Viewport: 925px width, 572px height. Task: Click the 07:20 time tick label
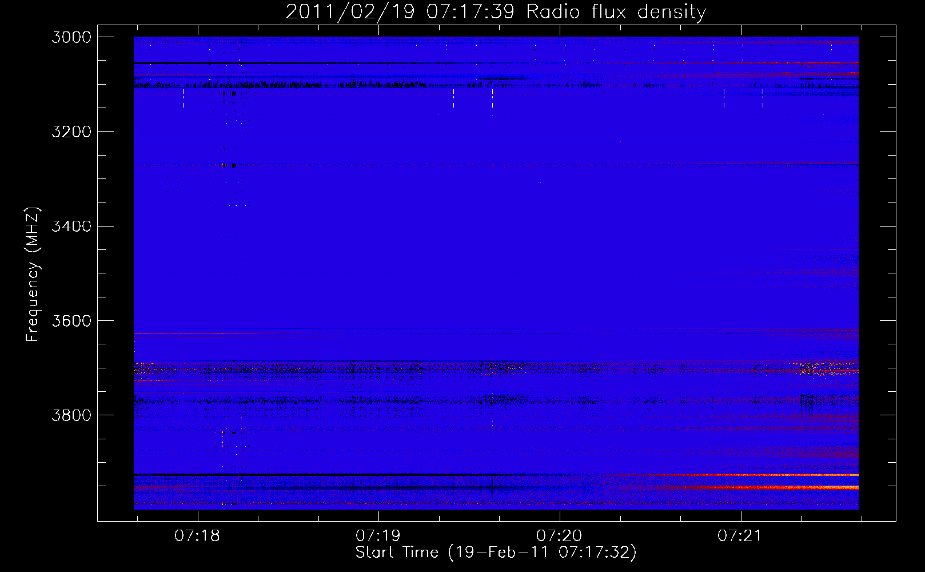tap(559, 536)
